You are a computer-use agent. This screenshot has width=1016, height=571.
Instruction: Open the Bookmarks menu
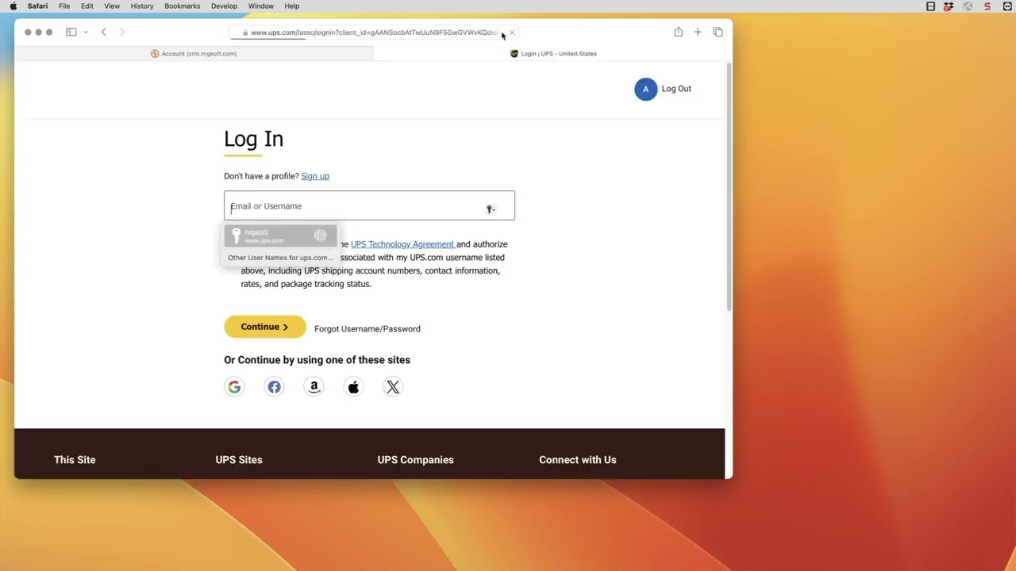[183, 6]
